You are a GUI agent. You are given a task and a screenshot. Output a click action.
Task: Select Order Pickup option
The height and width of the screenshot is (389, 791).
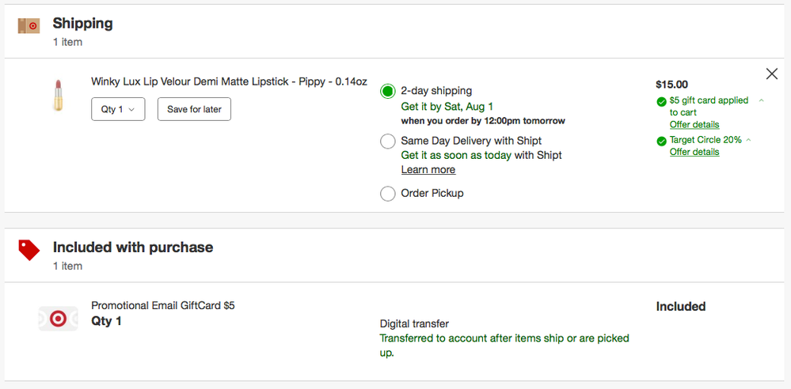point(387,194)
